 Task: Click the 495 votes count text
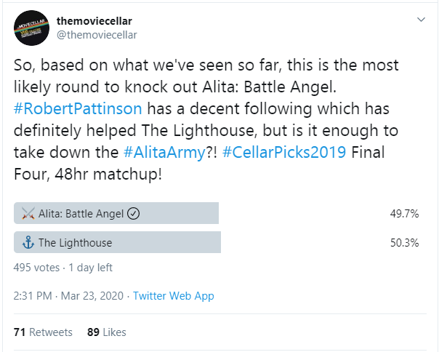pos(37,268)
